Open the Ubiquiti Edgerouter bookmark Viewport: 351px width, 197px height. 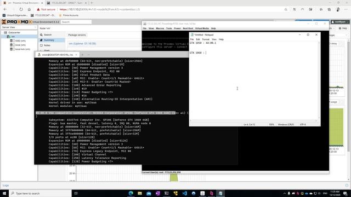[15, 15]
